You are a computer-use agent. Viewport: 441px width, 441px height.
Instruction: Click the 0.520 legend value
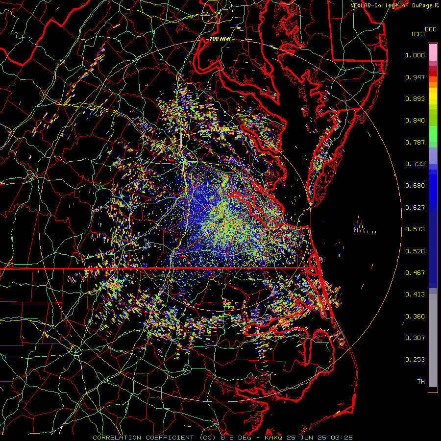(415, 251)
